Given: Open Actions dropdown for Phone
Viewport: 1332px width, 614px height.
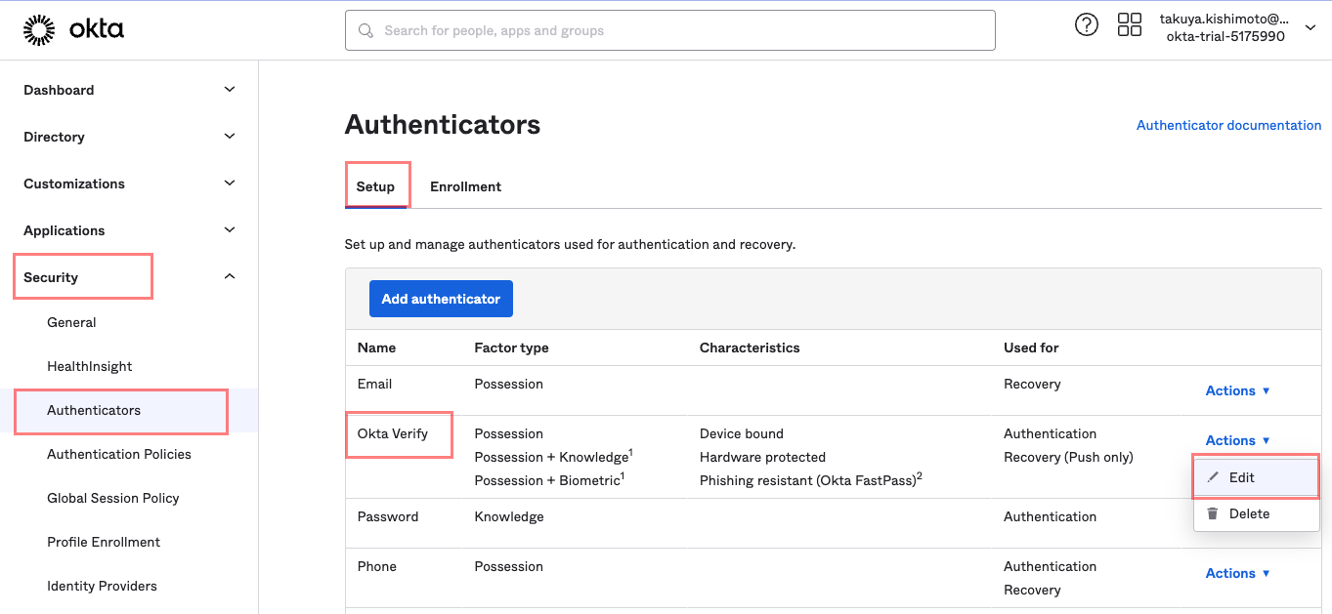Looking at the screenshot, I should tap(1237, 573).
